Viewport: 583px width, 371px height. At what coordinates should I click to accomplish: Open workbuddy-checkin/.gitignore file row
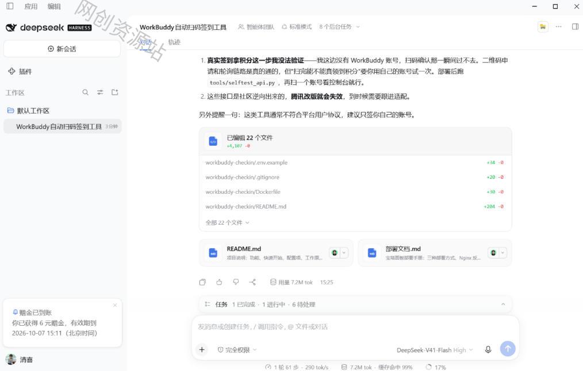[x=355, y=177]
